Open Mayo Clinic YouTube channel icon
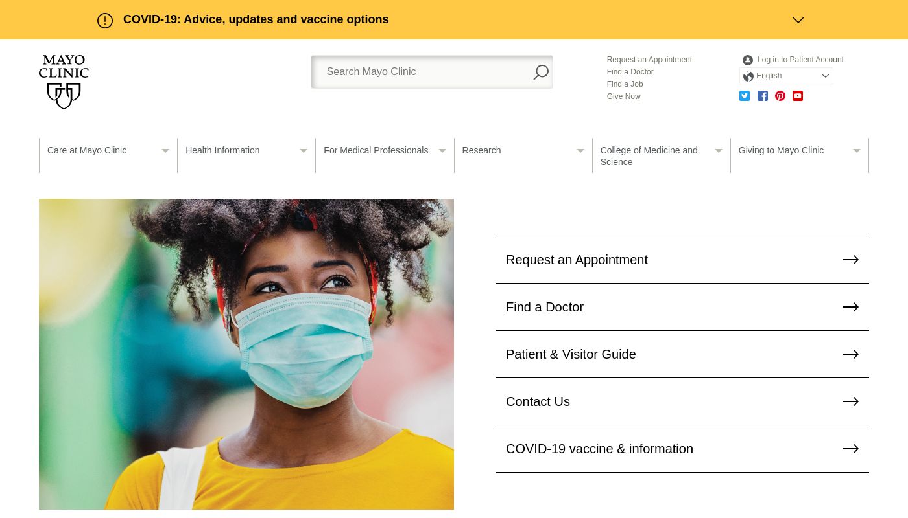Image resolution: width=908 pixels, height=518 pixels. coord(798,96)
